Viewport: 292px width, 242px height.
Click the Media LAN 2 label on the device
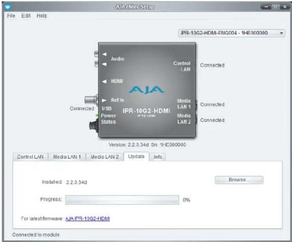click(x=184, y=119)
